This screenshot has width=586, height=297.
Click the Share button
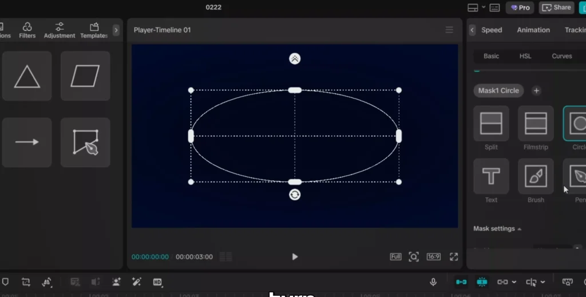point(556,7)
